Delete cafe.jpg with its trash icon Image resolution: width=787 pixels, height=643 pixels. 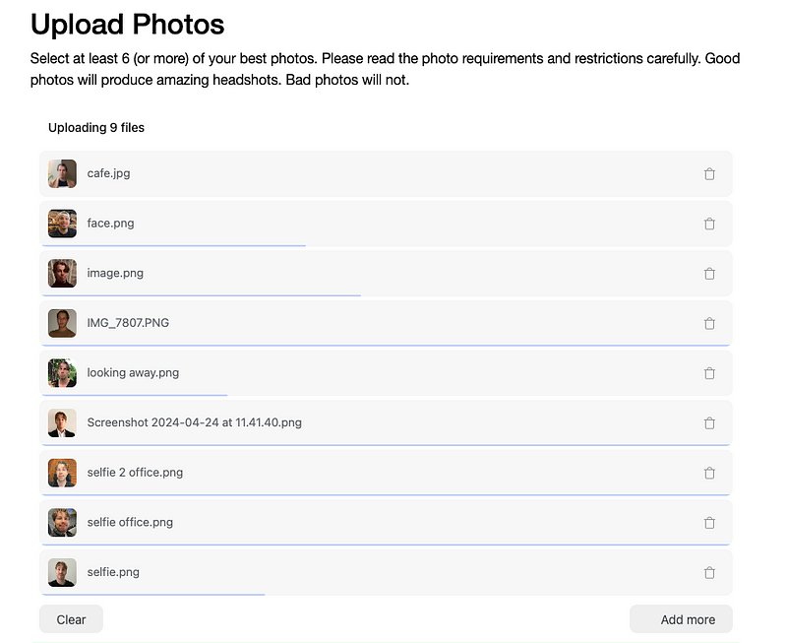[709, 174]
